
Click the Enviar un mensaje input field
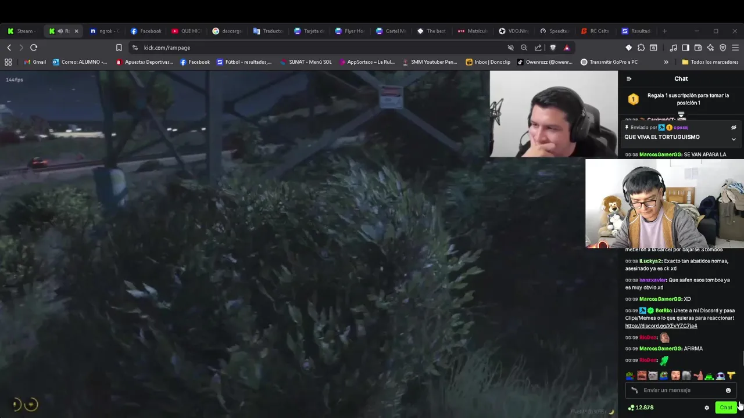pos(681,390)
